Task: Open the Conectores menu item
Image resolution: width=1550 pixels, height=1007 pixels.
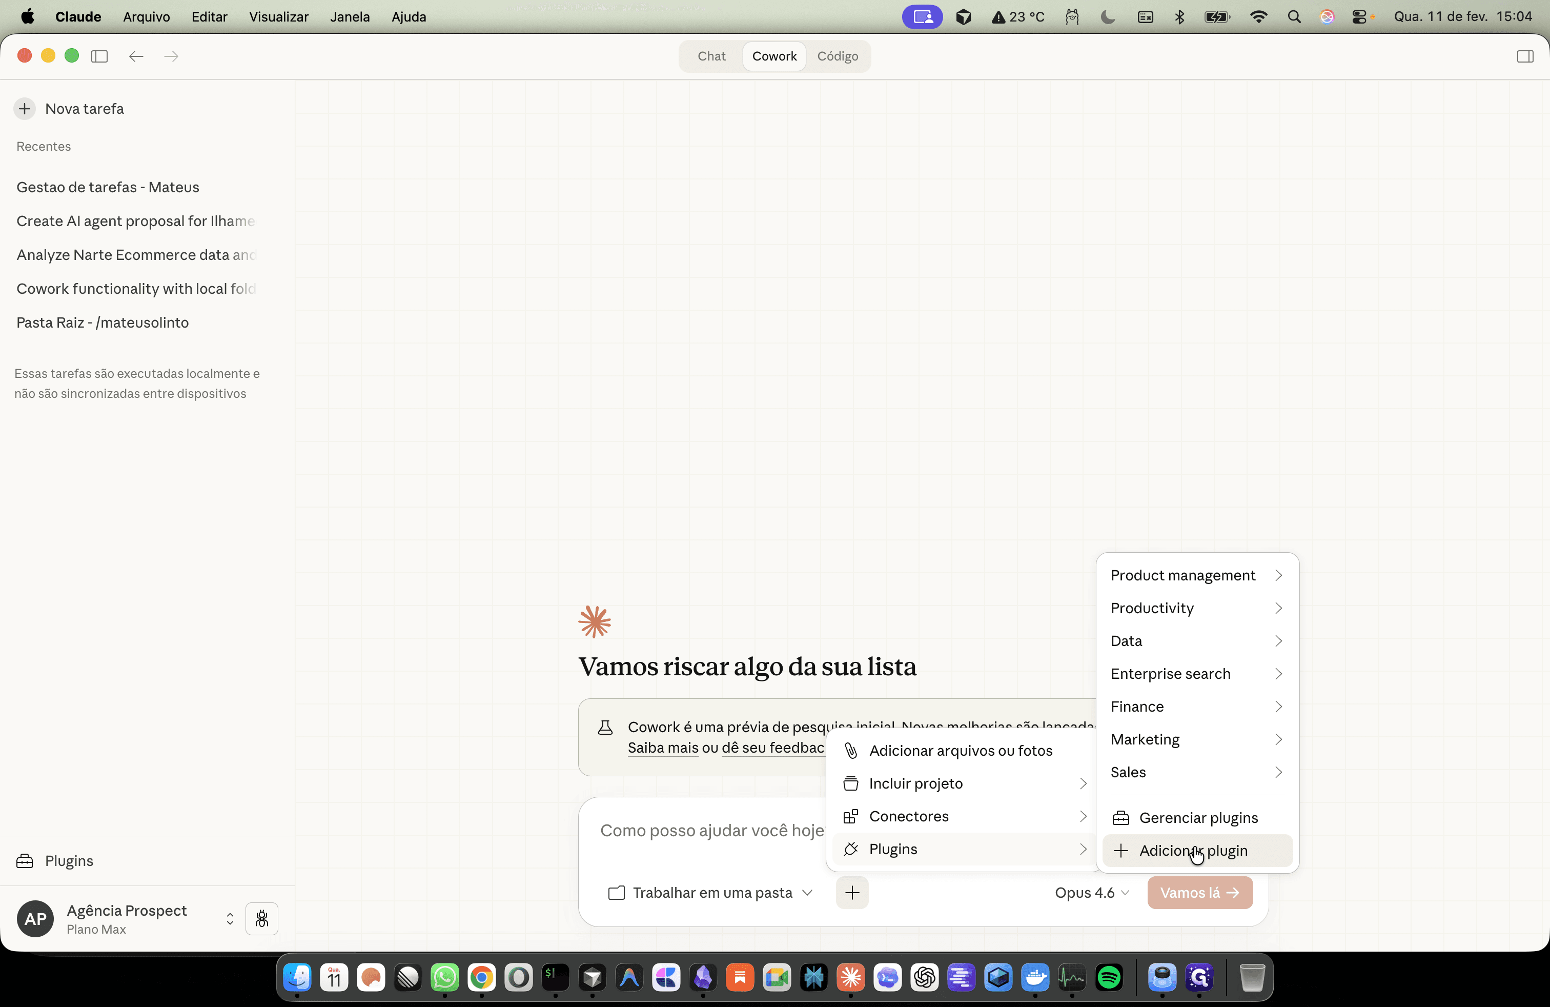Action: click(x=965, y=816)
